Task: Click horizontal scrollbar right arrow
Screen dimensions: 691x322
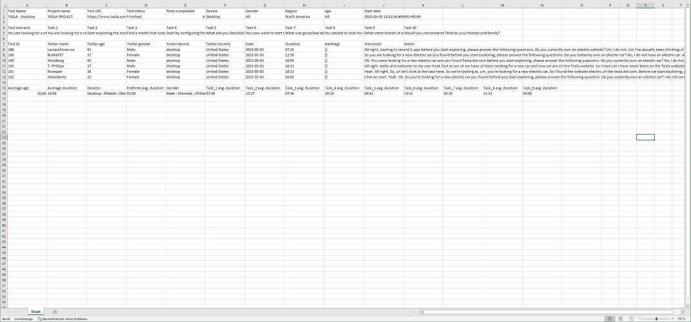Action: 684,312
